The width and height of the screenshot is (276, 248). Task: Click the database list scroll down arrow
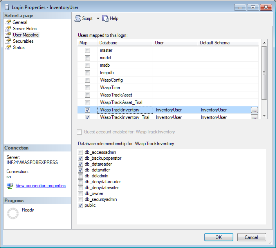coord(264,116)
